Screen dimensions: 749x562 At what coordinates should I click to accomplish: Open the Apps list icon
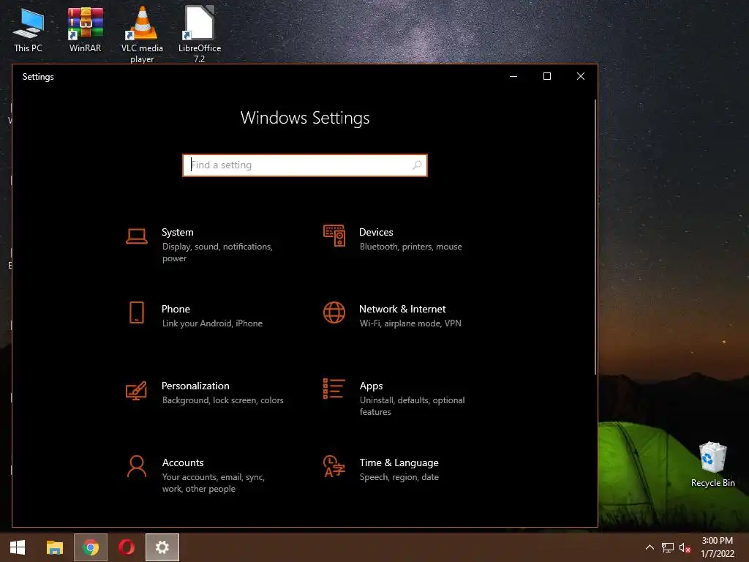(x=334, y=389)
